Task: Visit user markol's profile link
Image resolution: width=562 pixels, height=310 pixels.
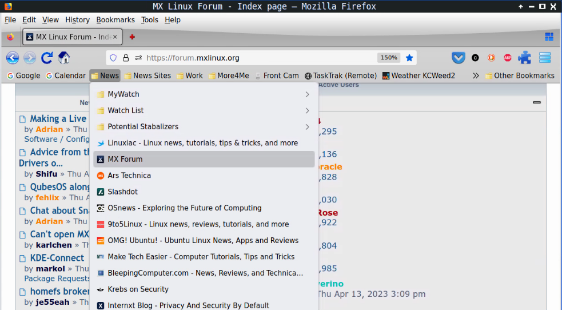Action: coord(50,268)
